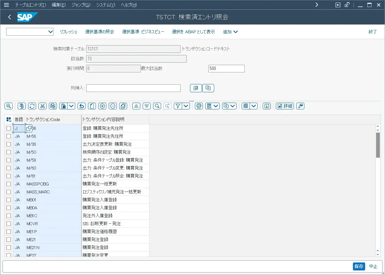Click the print icon in grid toolbar

tap(199, 106)
